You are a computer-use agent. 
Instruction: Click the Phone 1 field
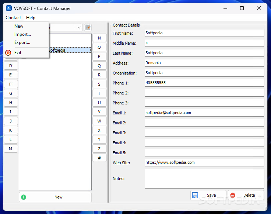[x=204, y=83]
